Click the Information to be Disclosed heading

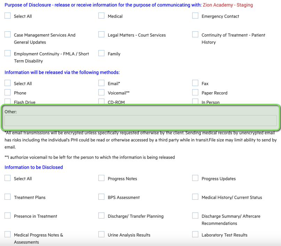tap(34, 167)
